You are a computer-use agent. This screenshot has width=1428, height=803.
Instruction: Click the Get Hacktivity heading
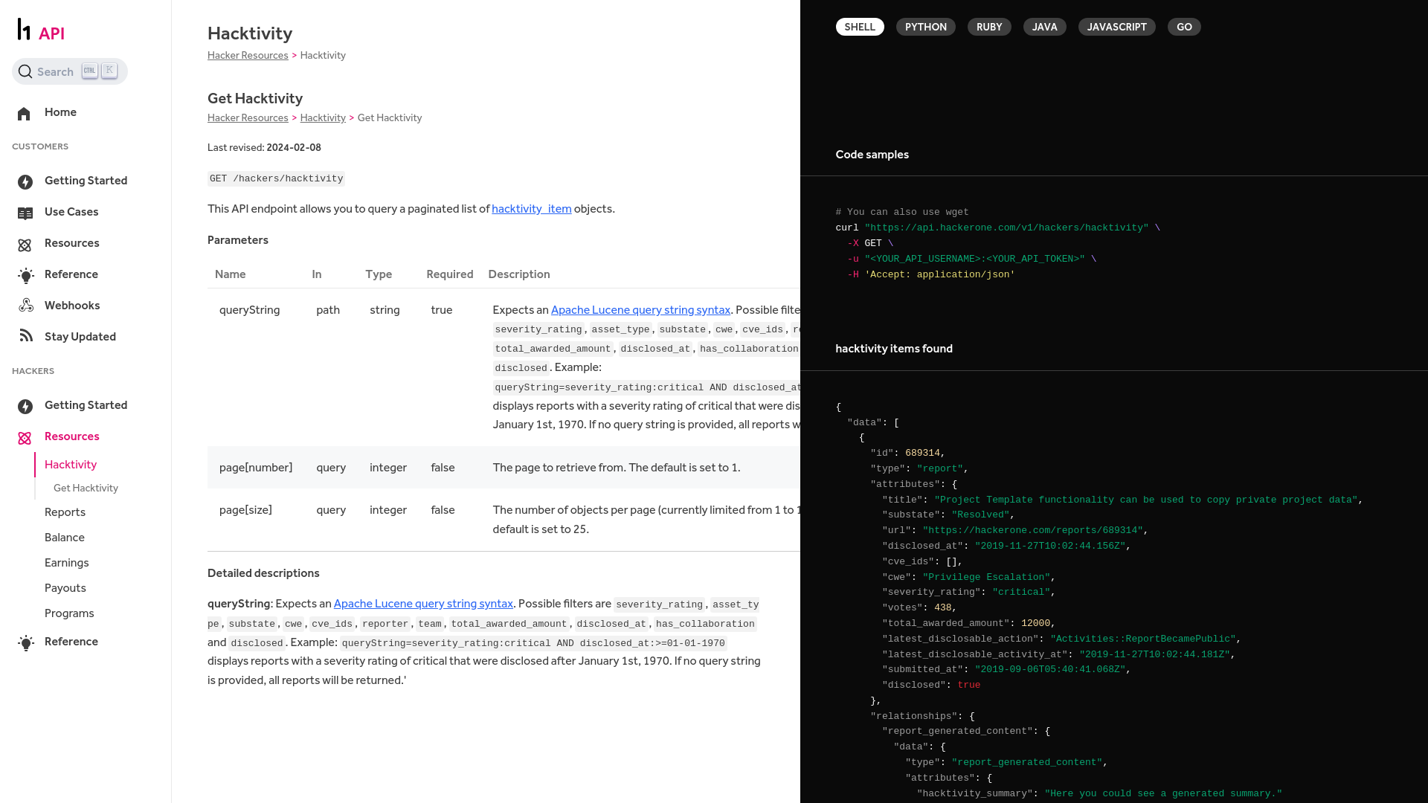click(255, 98)
